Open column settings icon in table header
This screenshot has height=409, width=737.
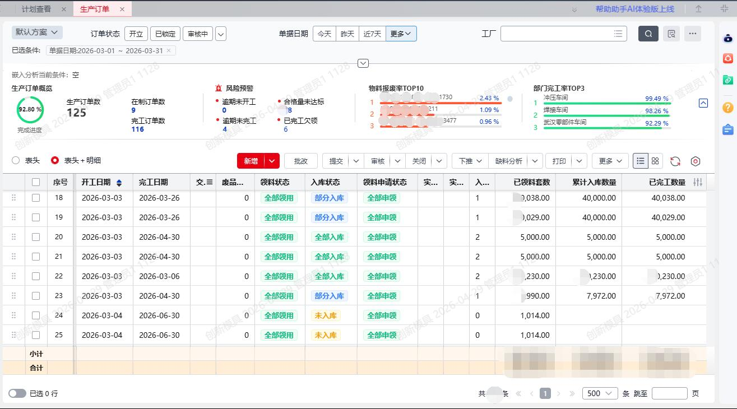pos(697,182)
